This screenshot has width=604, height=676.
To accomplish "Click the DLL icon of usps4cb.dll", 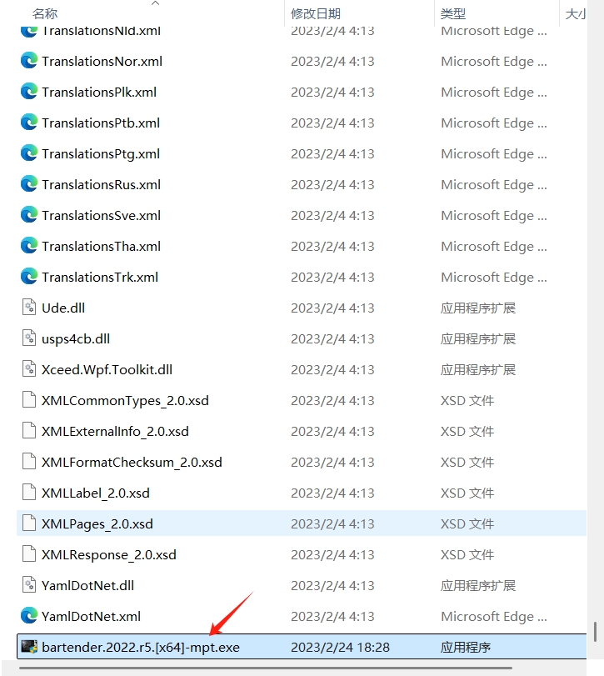I will click(x=29, y=338).
